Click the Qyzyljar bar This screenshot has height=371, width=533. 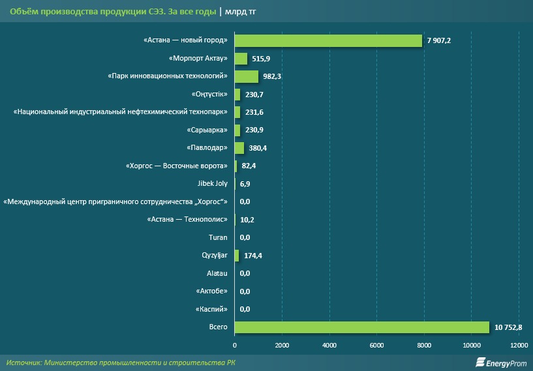pyautogui.click(x=237, y=255)
